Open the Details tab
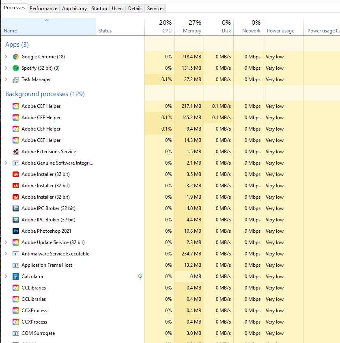Image resolution: width=340 pixels, height=343 pixels. [135, 9]
